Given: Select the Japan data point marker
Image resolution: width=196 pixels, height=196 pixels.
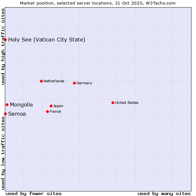Looking at the screenshot, I should [x=51, y=106].
